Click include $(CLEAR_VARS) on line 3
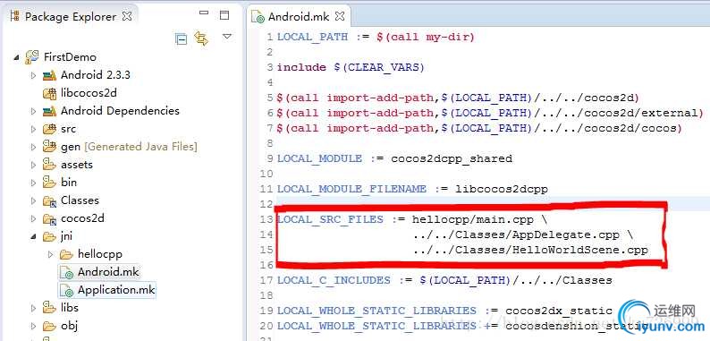Image resolution: width=710 pixels, height=341 pixels. (x=351, y=67)
